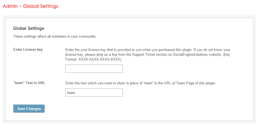Focus the input field containing "team"
Image resolution: width=259 pixels, height=127 pixels.
point(94,93)
